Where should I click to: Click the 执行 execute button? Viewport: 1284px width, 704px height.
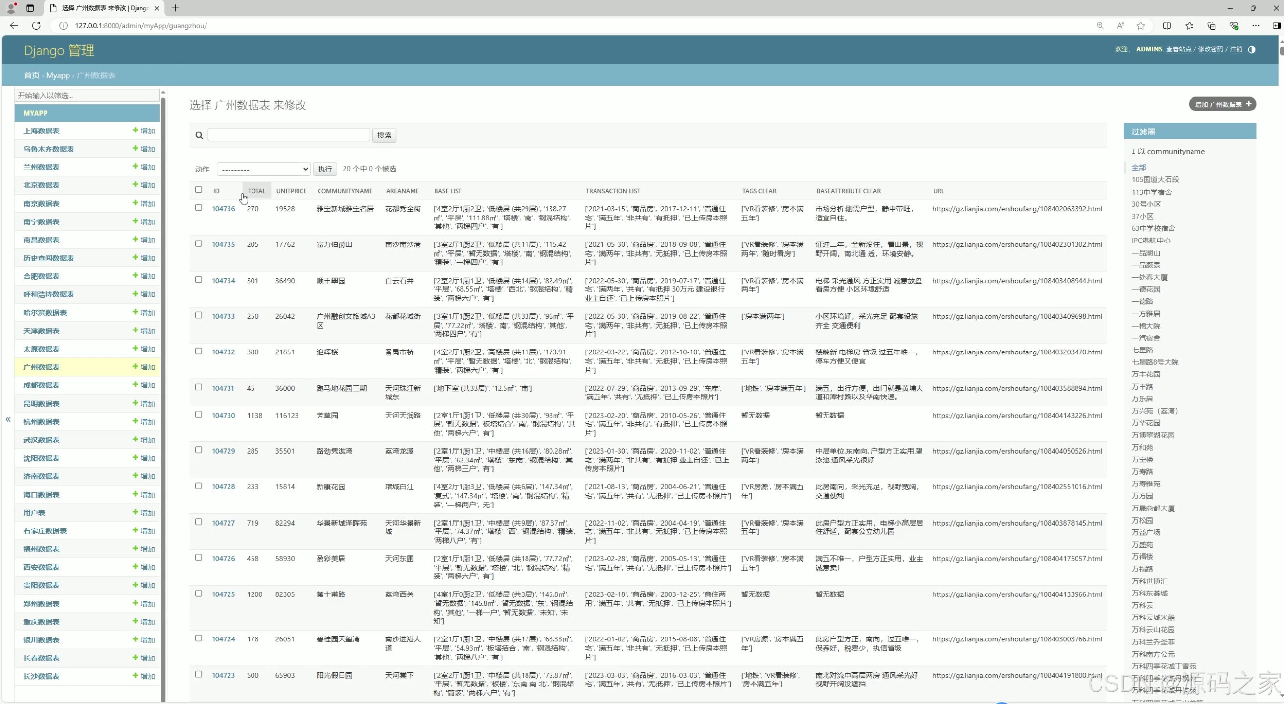(325, 169)
